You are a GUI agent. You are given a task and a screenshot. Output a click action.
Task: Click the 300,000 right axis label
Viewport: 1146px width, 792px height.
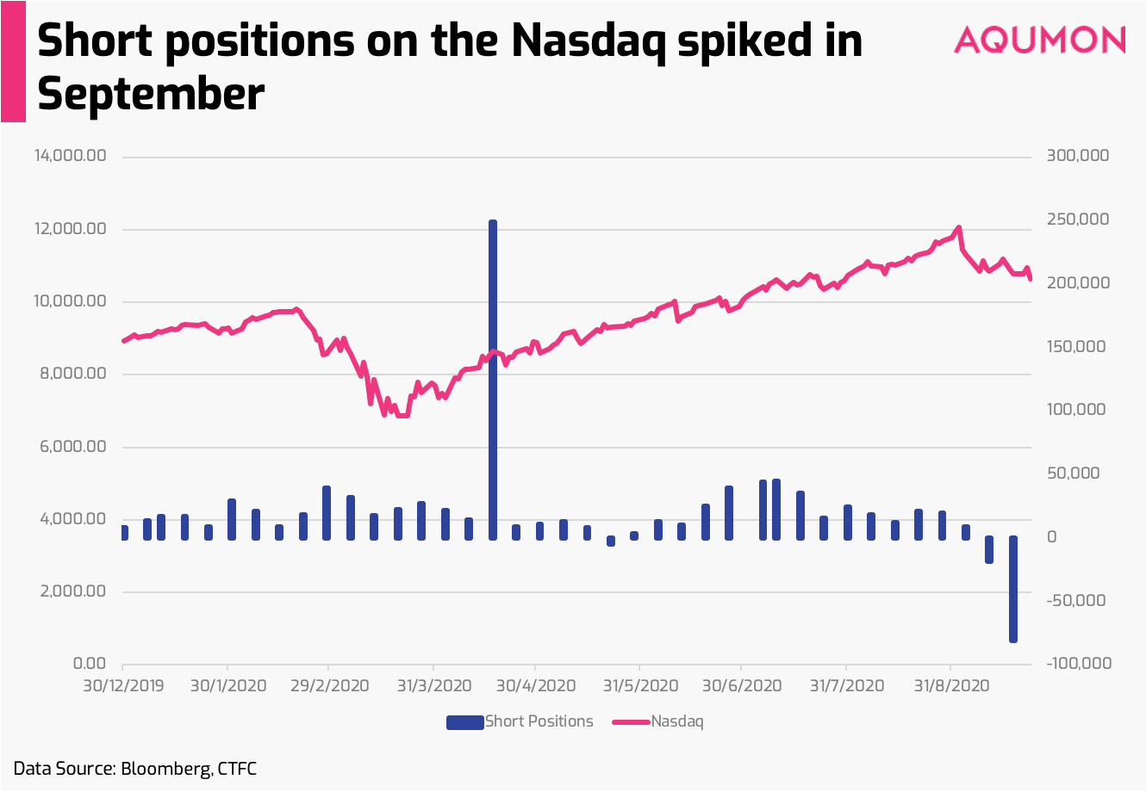tap(1078, 156)
